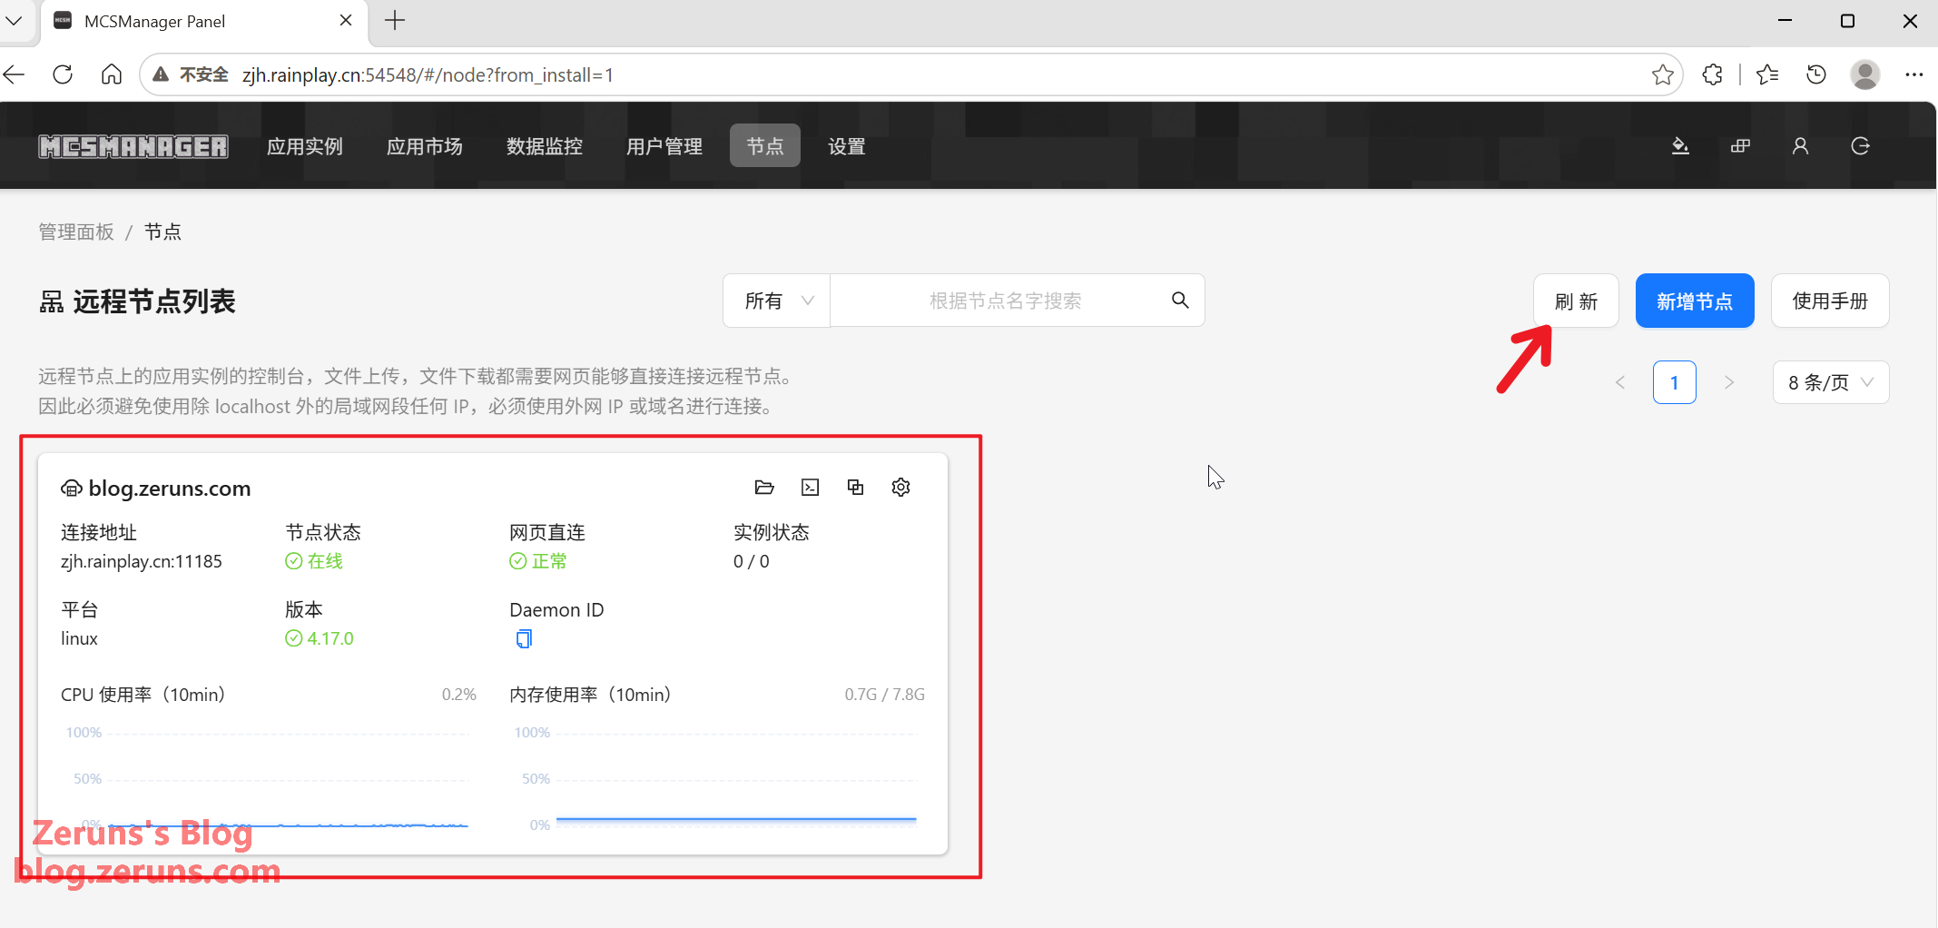Reload the browser page
The width and height of the screenshot is (1938, 928).
[x=63, y=74]
